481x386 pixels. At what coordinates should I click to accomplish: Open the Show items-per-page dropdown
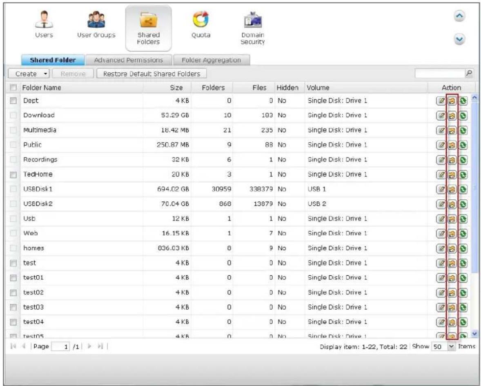click(x=443, y=346)
